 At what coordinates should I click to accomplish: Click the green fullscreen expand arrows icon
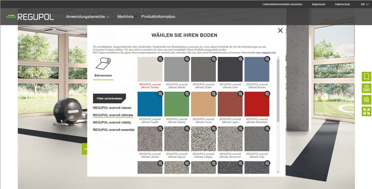tap(366, 111)
